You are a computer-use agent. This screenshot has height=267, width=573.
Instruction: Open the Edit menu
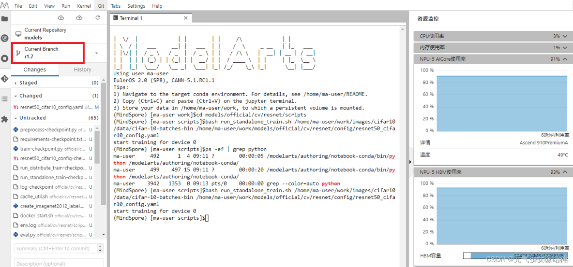(x=33, y=6)
